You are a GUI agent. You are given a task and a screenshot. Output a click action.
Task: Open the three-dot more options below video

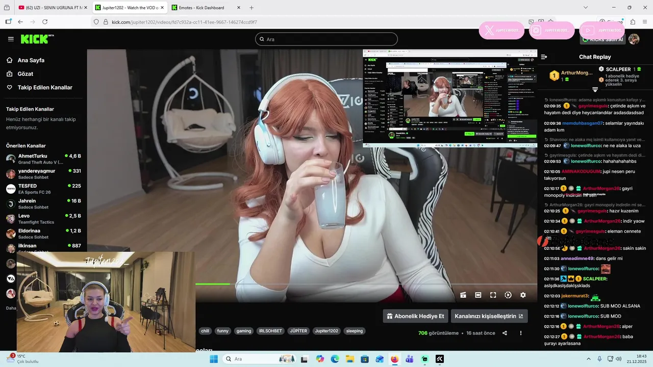point(521,333)
